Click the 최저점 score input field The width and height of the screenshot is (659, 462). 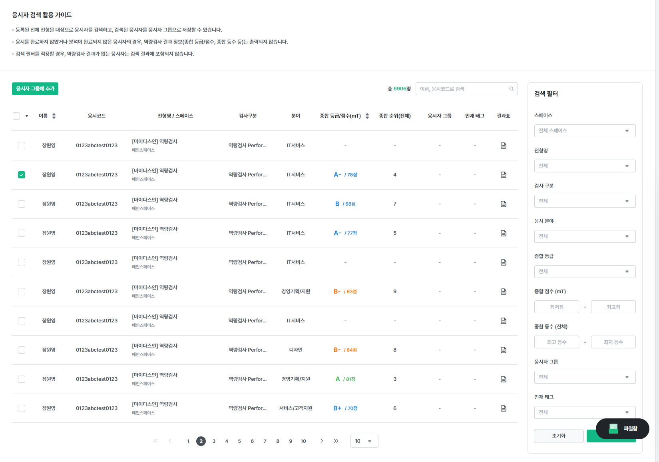click(x=556, y=307)
